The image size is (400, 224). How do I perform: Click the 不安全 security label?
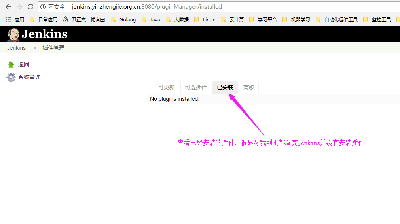pos(56,7)
